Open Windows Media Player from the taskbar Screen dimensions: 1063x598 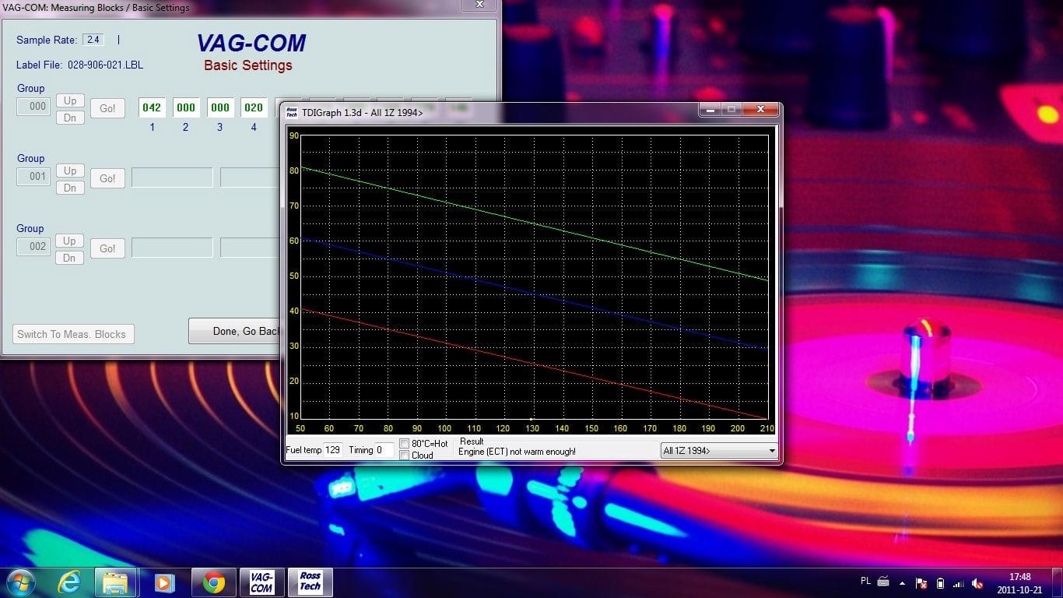tap(163, 582)
